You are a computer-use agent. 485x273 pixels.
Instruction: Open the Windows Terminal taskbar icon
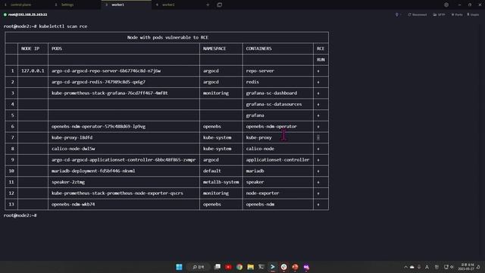[261, 267]
